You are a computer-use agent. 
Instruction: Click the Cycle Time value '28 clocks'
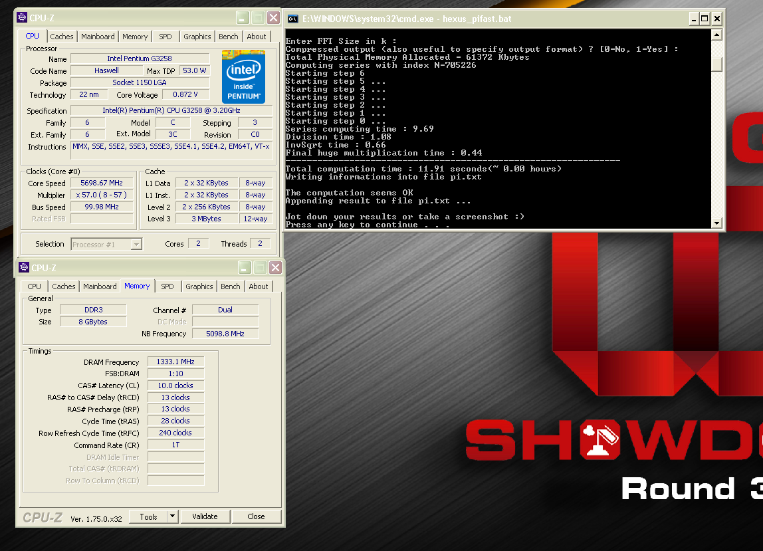pyautogui.click(x=175, y=421)
